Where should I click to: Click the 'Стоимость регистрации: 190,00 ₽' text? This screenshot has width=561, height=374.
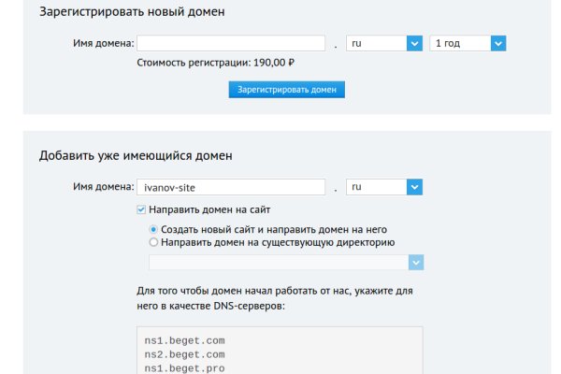[216, 64]
